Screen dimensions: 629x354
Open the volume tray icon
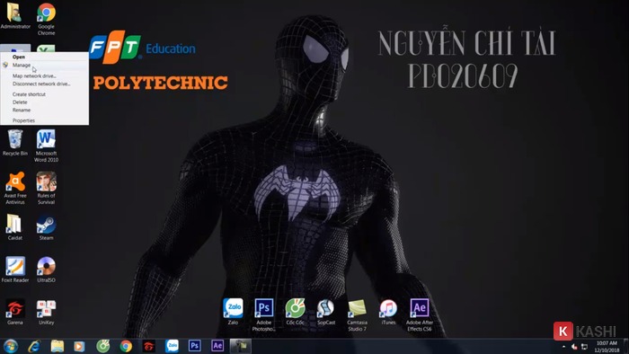point(574,347)
